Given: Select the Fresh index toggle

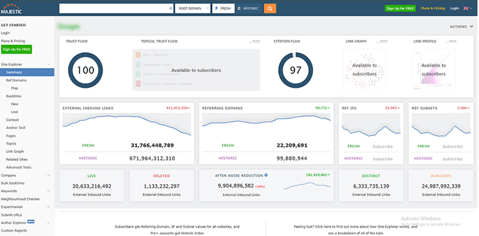Looking at the screenshot, I should tap(223, 8).
